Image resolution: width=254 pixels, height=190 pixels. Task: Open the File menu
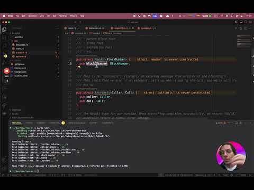pyautogui.click(x=17, y=16)
